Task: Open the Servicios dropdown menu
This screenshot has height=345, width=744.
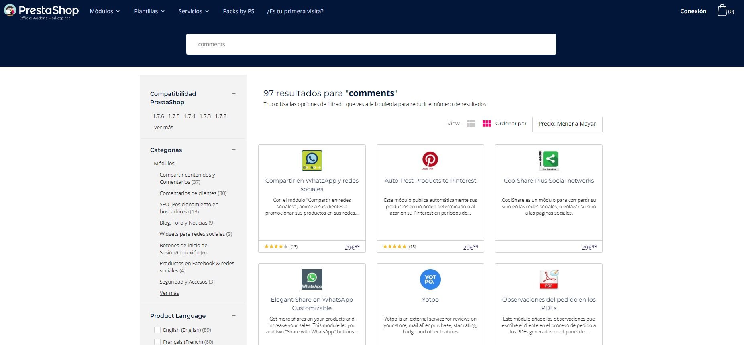Action: tap(194, 11)
